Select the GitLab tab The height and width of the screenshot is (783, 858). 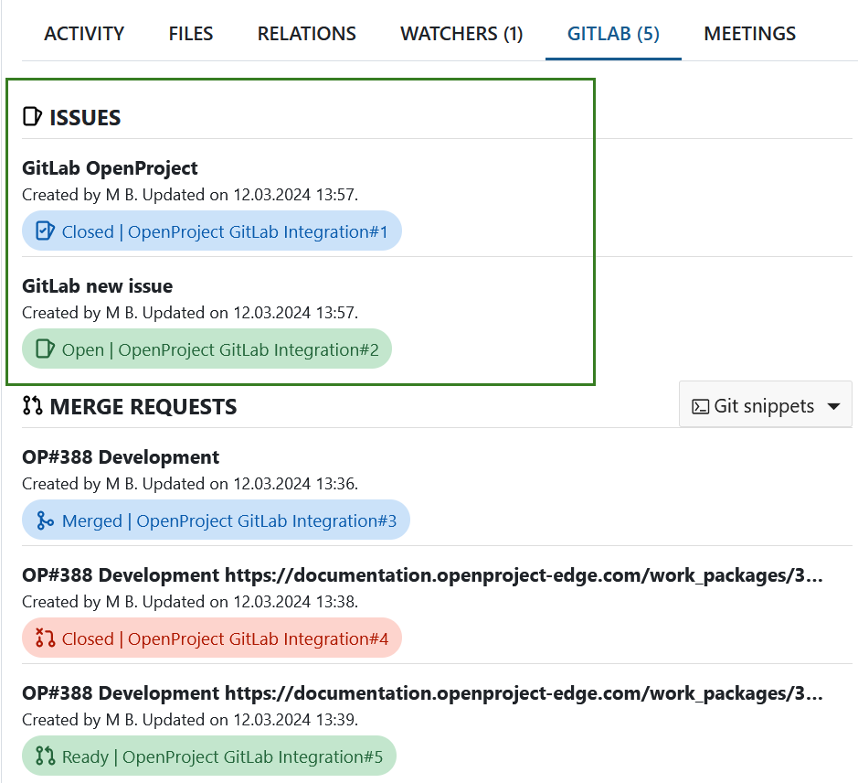coord(613,33)
